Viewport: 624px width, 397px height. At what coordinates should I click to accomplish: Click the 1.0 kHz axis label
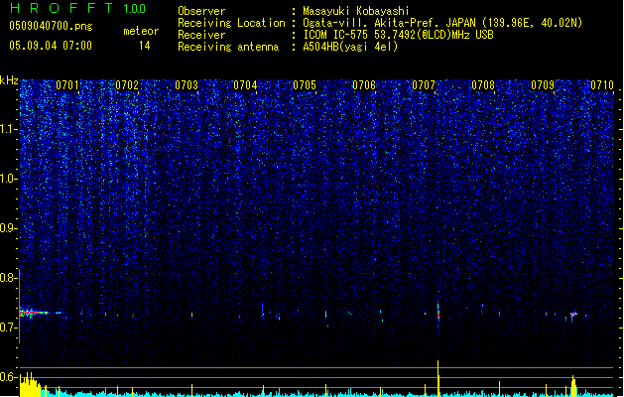coord(8,179)
